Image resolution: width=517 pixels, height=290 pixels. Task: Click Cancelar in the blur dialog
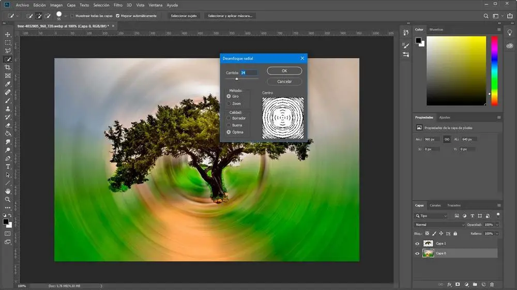pos(284,82)
